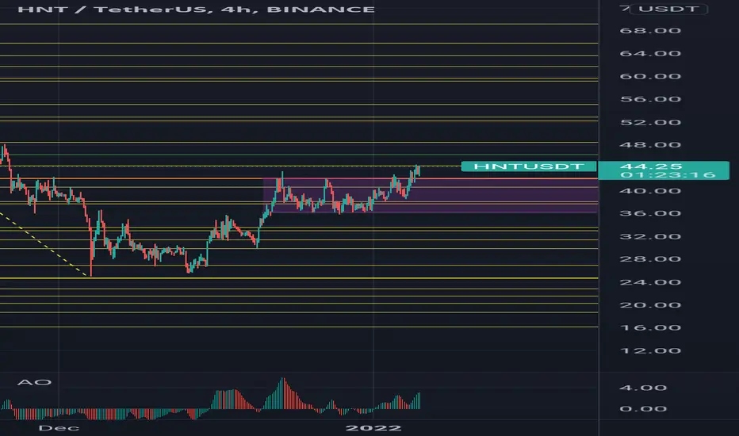The image size is (739, 436).
Task: Click the 40.00 price axis label
Action: [x=650, y=191]
